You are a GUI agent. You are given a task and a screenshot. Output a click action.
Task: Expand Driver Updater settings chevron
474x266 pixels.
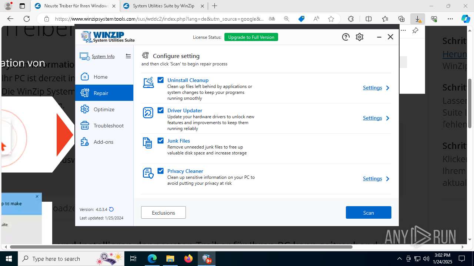pyautogui.click(x=388, y=118)
